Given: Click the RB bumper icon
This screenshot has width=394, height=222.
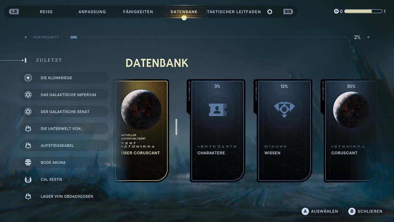Looking at the screenshot, I should click(288, 11).
